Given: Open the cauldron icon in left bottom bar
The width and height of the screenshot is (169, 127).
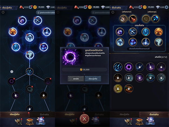Looking at the screenshot, I should (x=30, y=122).
